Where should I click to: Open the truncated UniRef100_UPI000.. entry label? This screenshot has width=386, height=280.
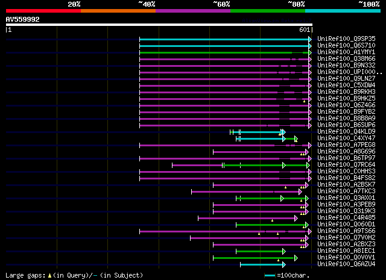[350, 72]
